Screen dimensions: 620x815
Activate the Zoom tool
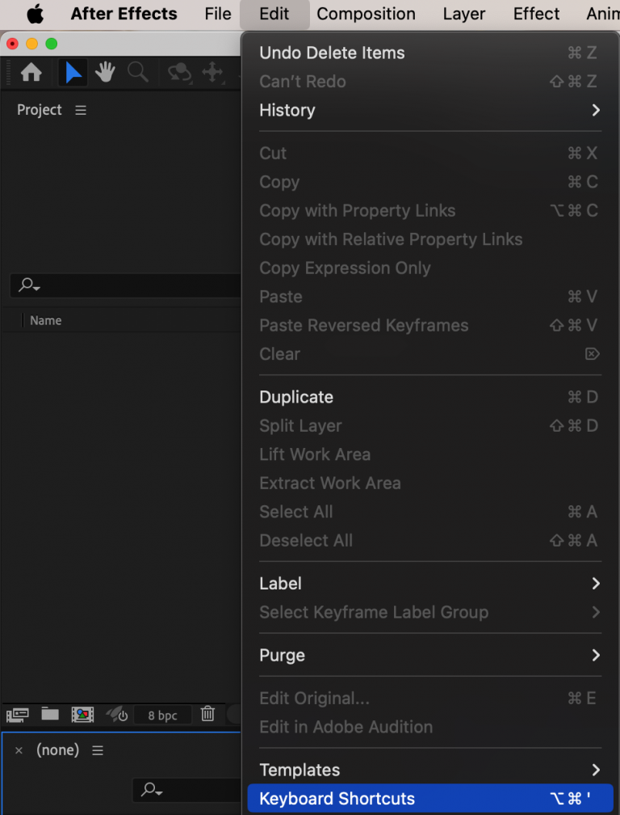pyautogui.click(x=137, y=72)
